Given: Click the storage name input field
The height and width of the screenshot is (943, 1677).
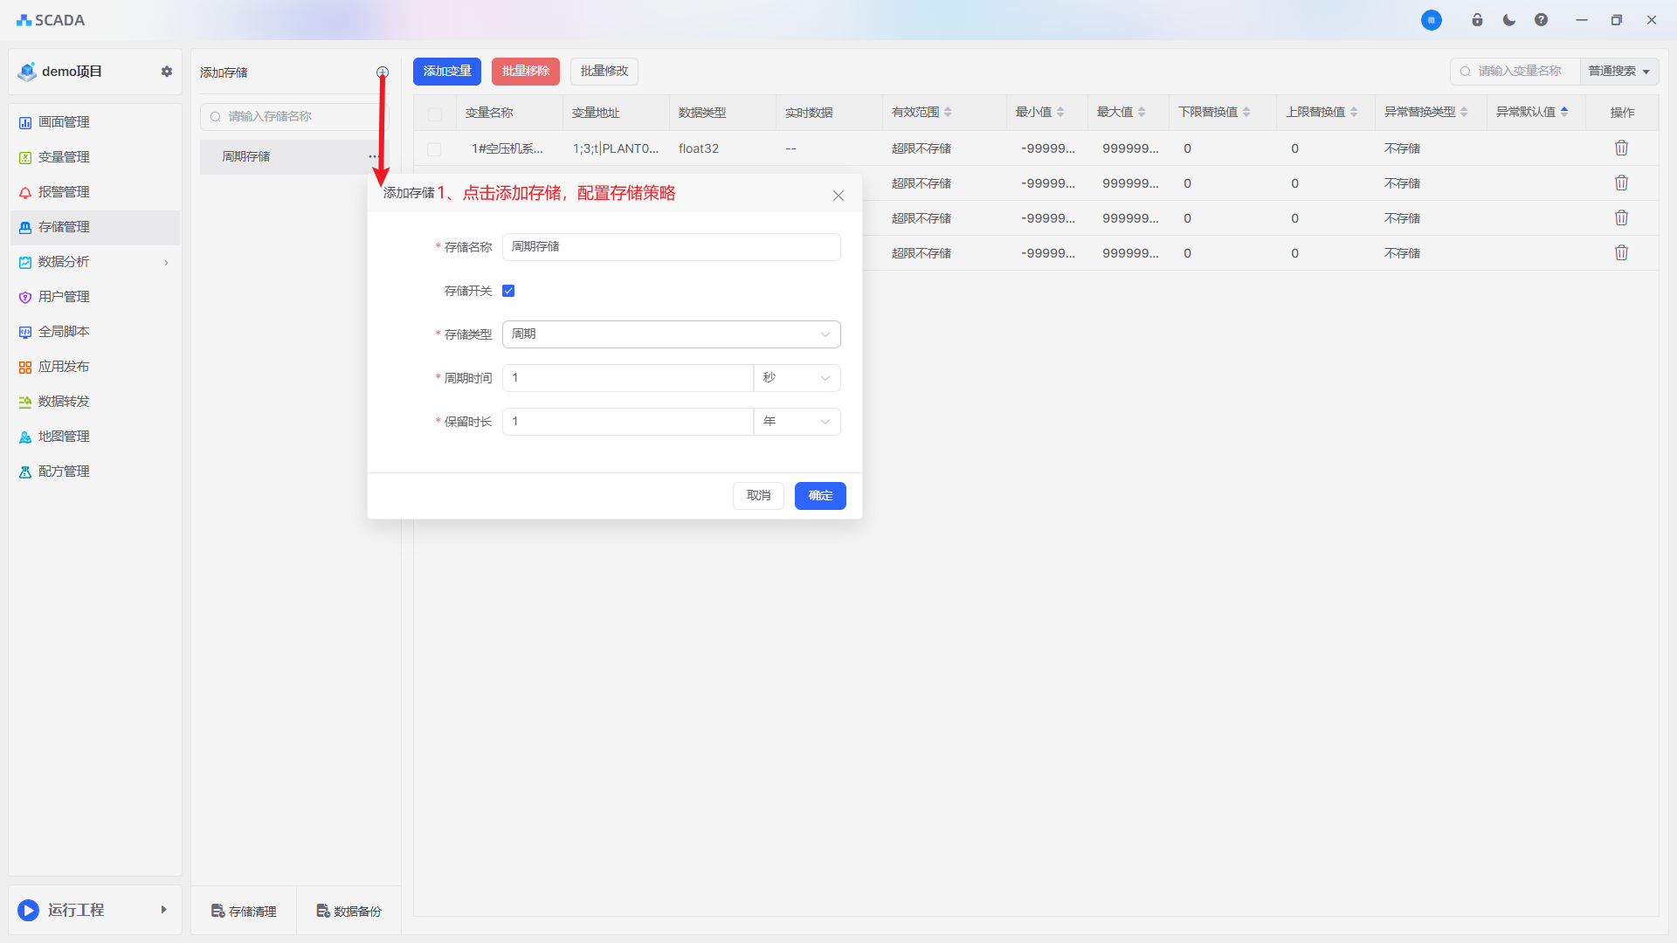Looking at the screenshot, I should coord(671,247).
